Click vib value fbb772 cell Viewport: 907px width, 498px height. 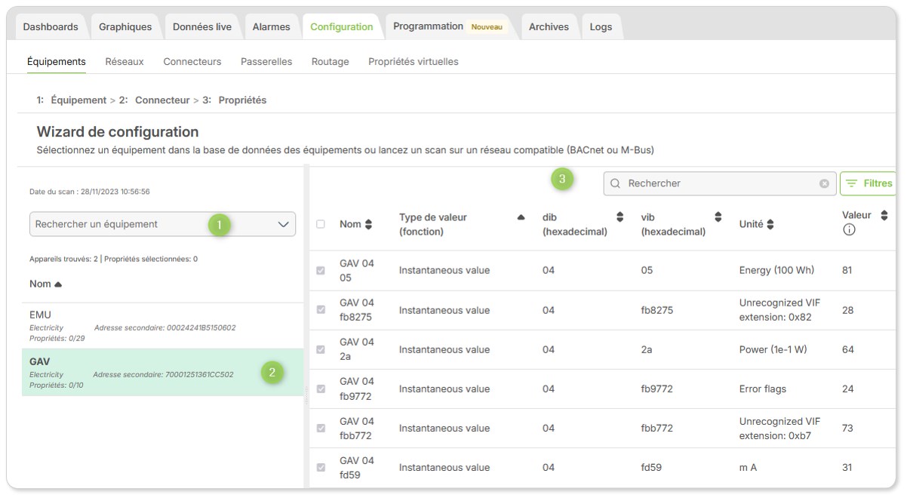click(x=656, y=428)
